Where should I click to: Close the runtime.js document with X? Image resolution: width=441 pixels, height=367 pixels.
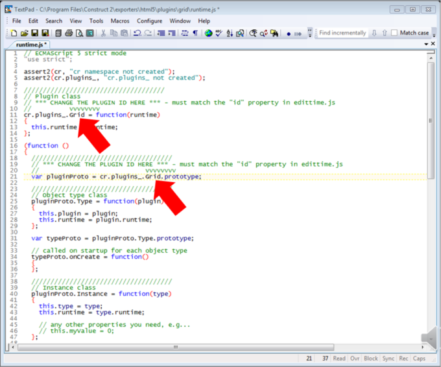[x=433, y=43]
